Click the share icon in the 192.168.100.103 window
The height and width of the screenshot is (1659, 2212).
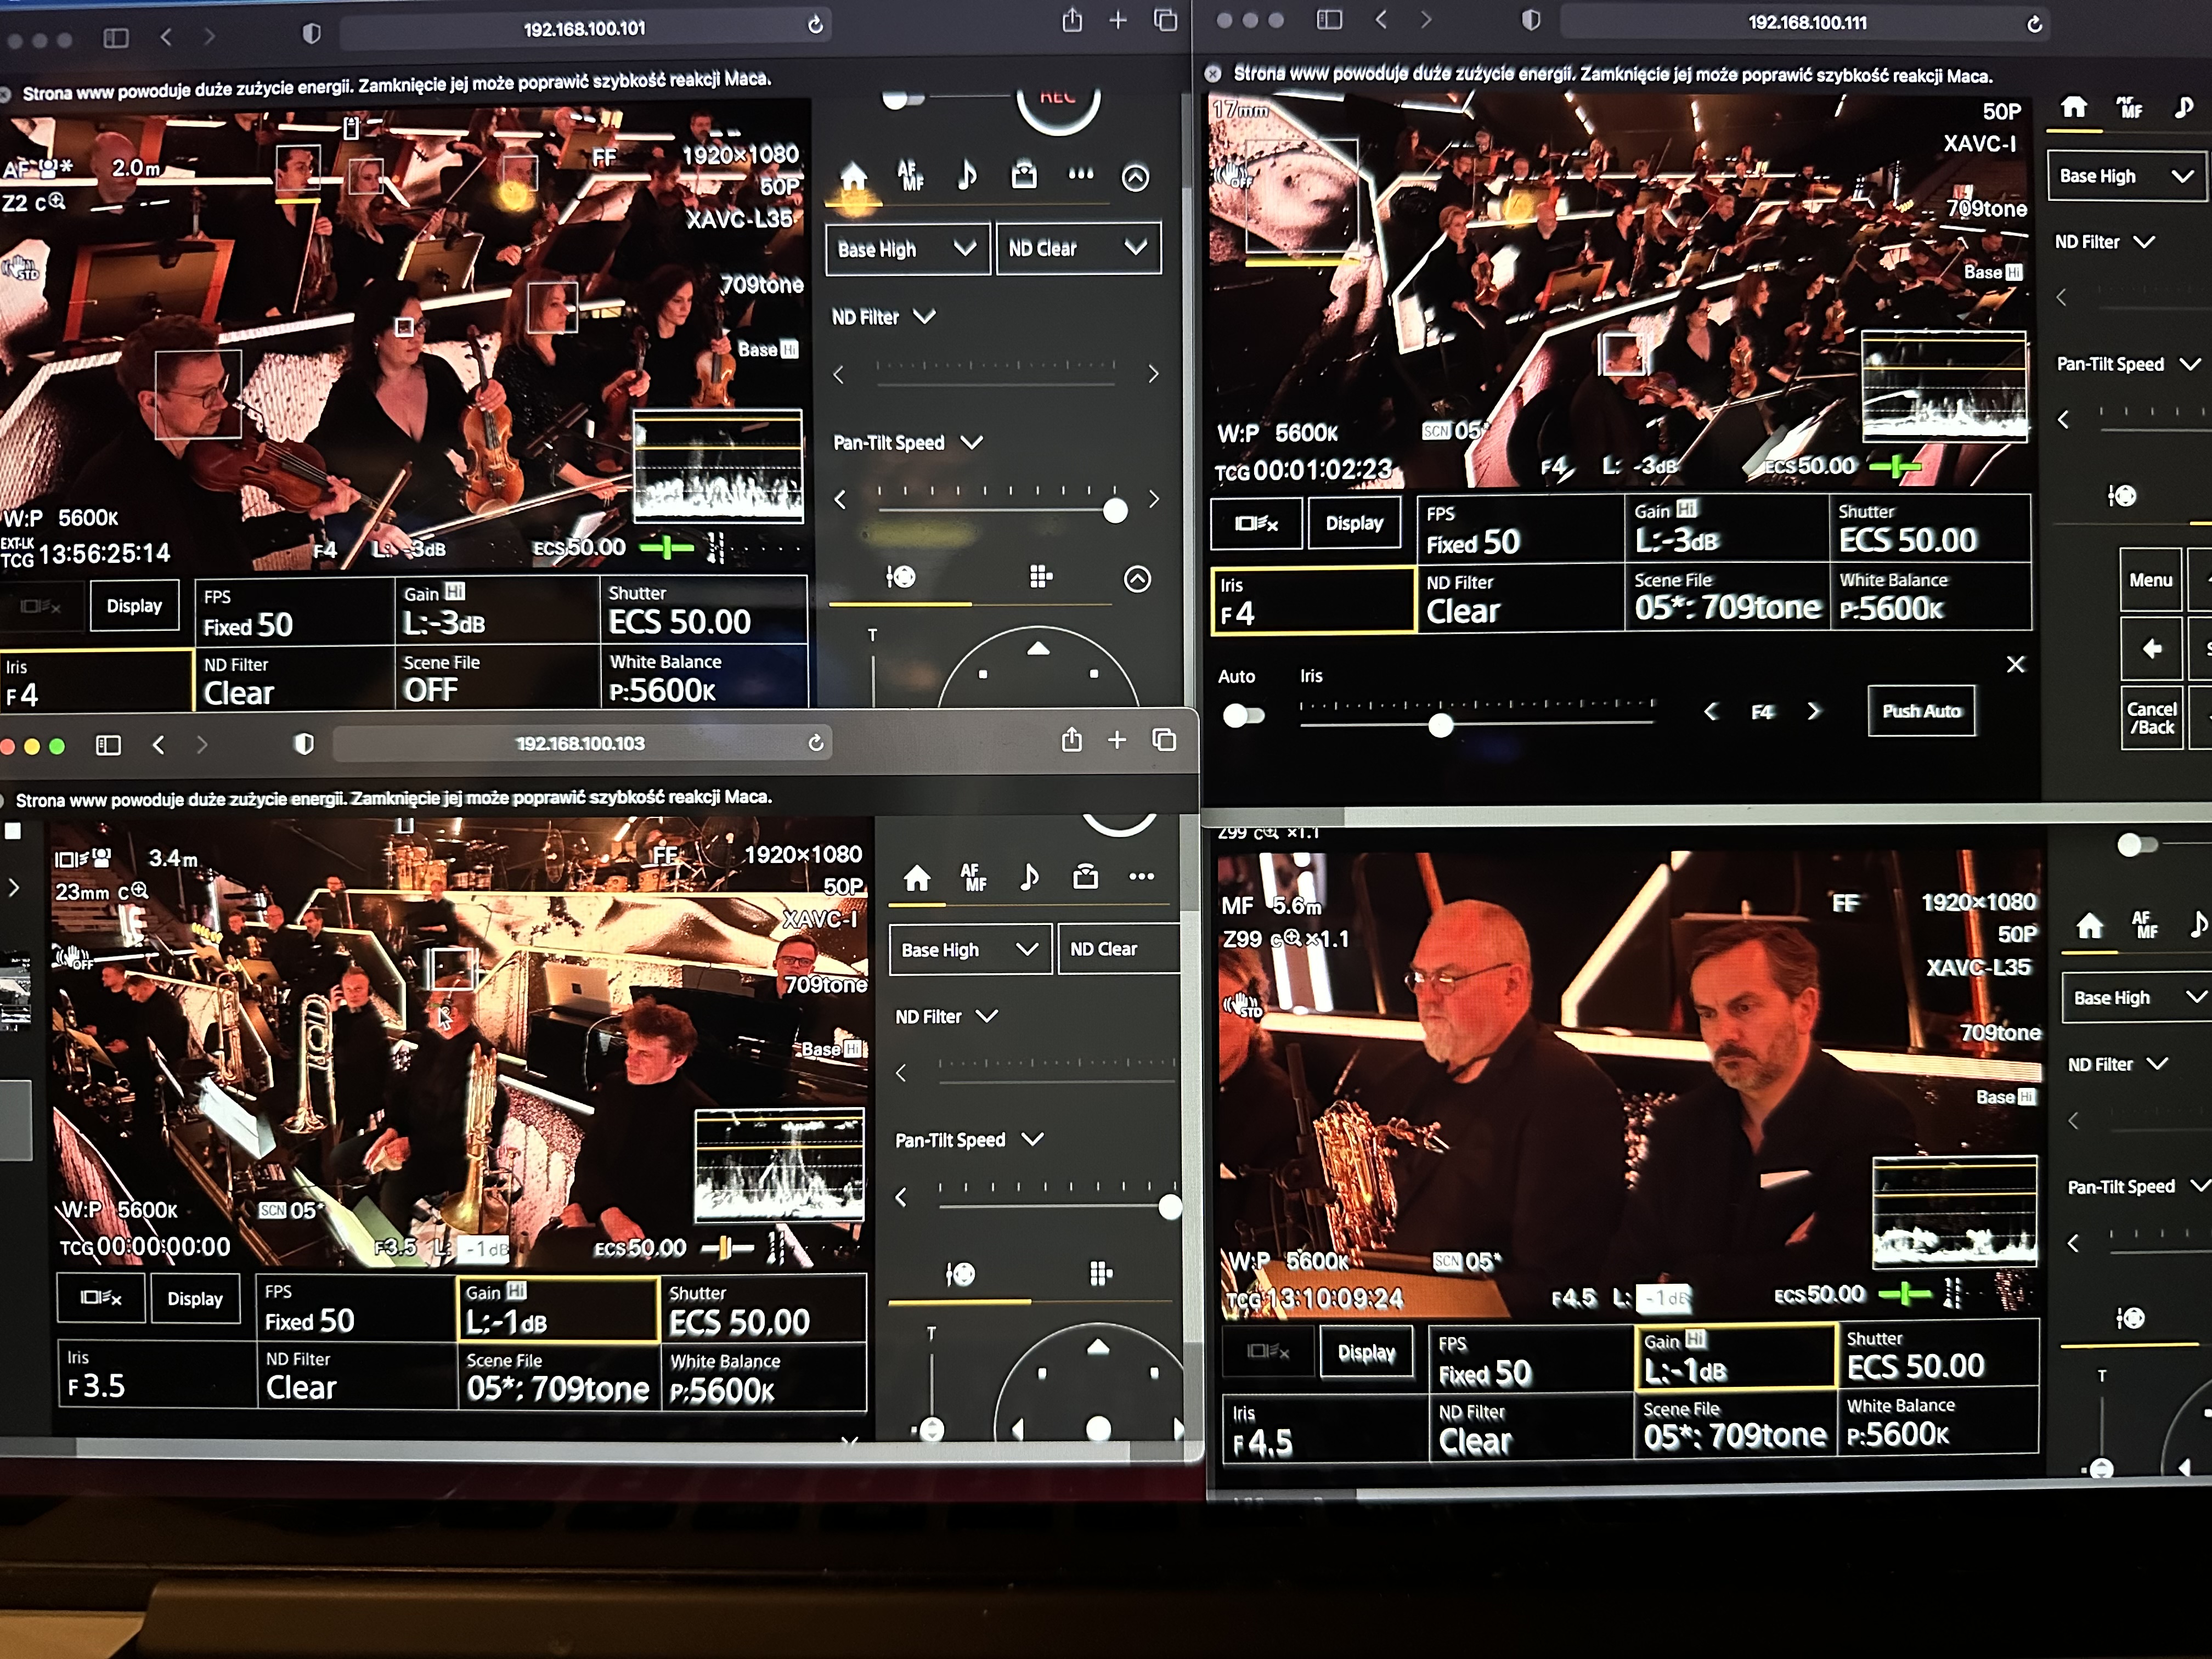pyautogui.click(x=1071, y=740)
